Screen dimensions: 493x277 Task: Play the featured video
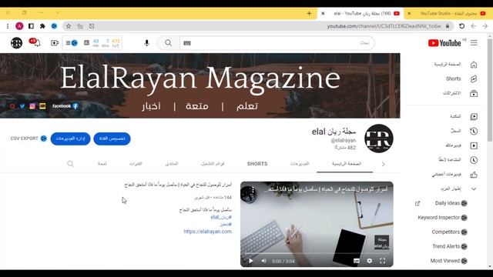[250, 261]
